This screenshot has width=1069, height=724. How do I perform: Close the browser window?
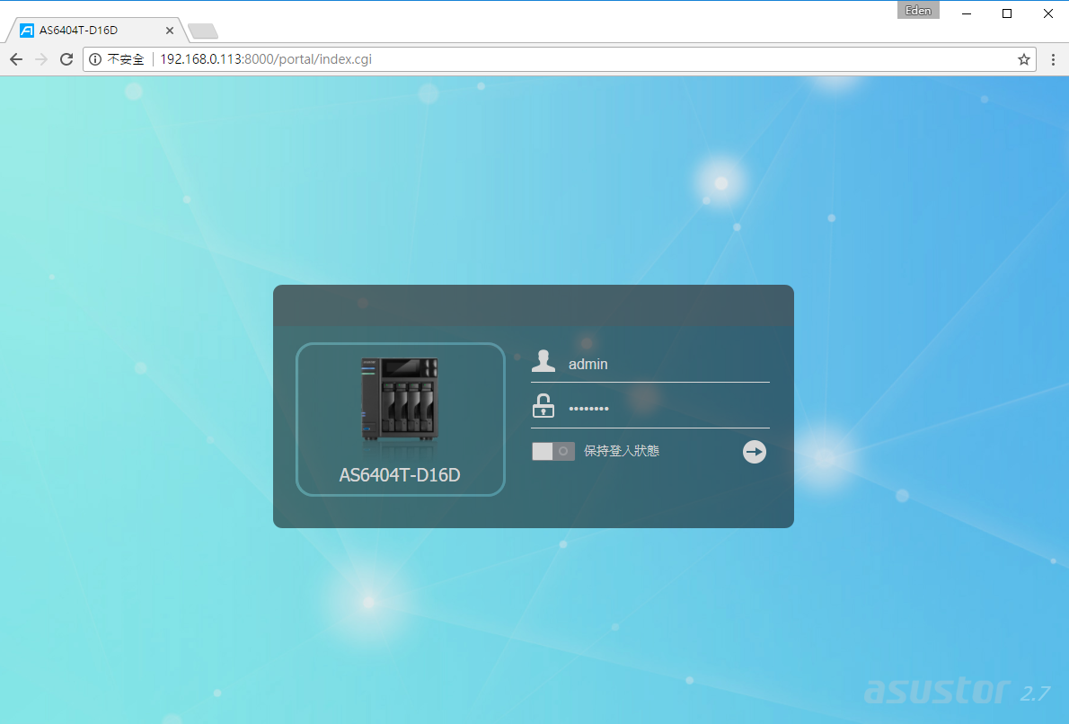[1047, 13]
